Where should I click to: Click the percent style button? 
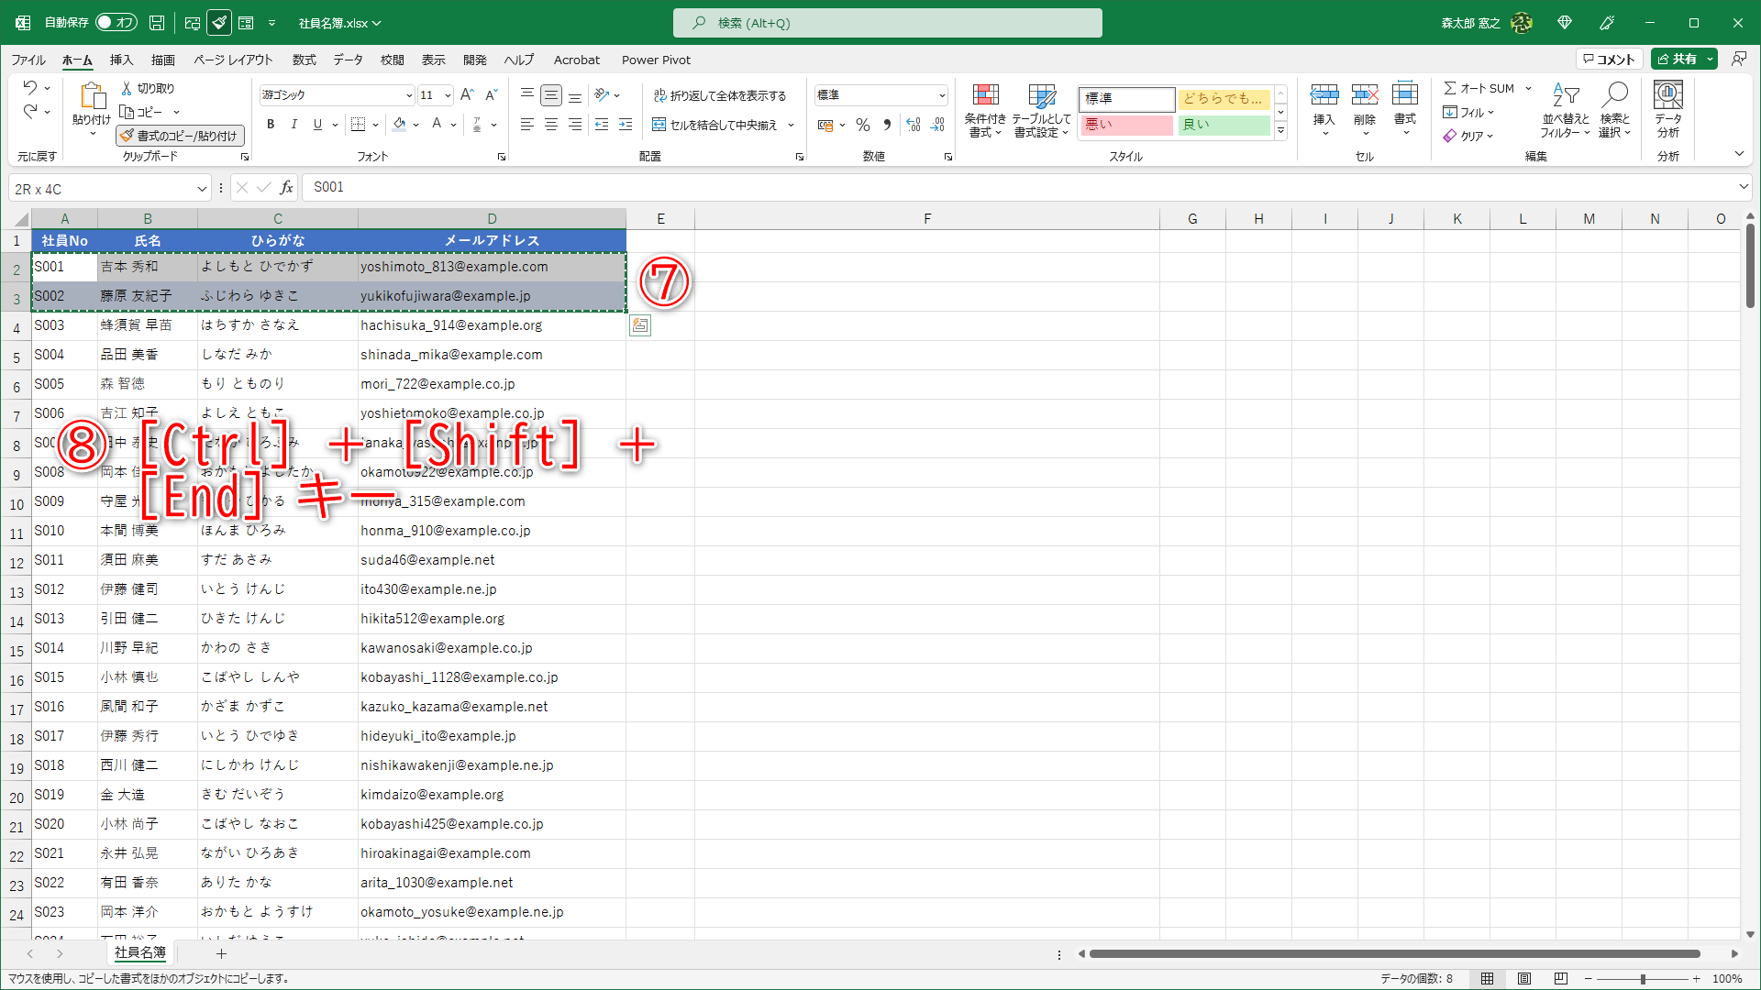tap(862, 125)
